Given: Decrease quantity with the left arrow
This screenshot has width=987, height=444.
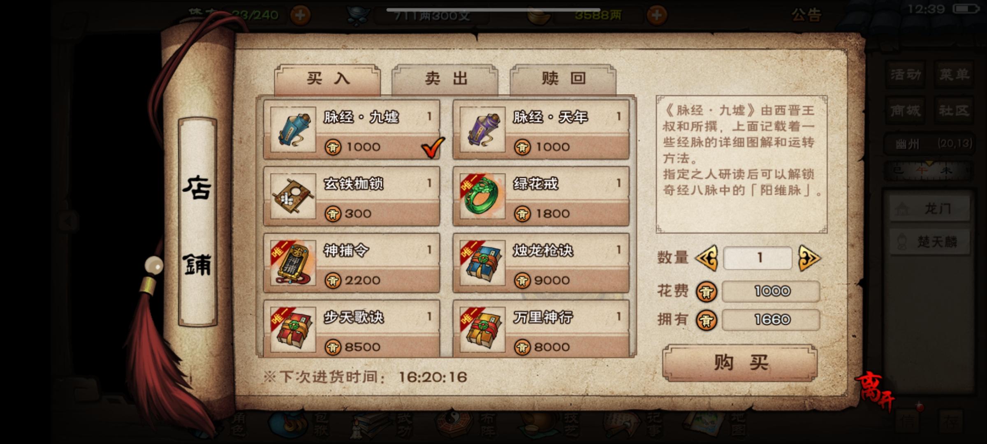Looking at the screenshot, I should (x=707, y=258).
